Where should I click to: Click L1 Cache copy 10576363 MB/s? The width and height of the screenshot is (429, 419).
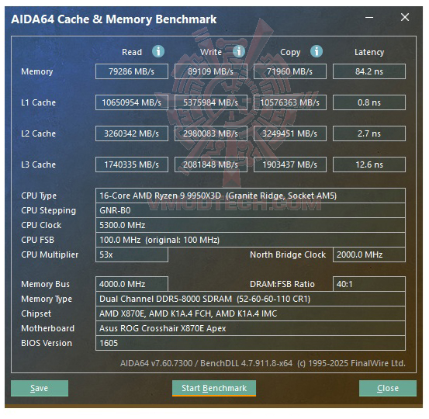[289, 102]
